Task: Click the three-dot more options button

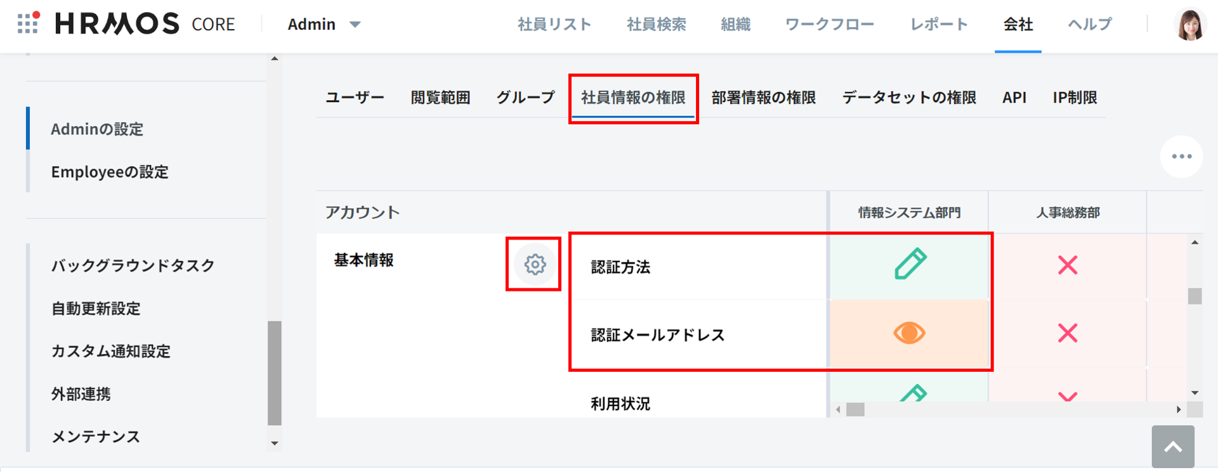Action: pyautogui.click(x=1181, y=156)
